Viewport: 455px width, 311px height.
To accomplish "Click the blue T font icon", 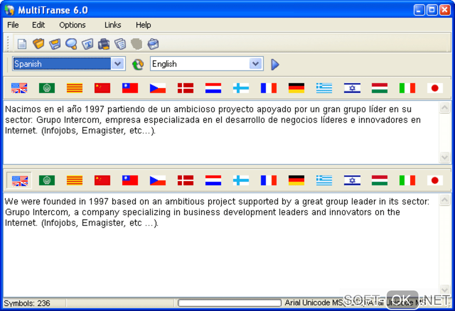I will tap(87, 44).
